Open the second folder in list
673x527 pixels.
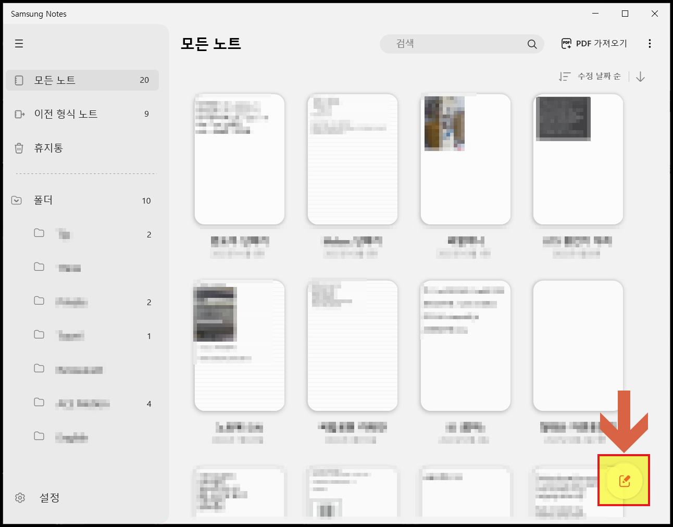pyautogui.click(x=94, y=268)
